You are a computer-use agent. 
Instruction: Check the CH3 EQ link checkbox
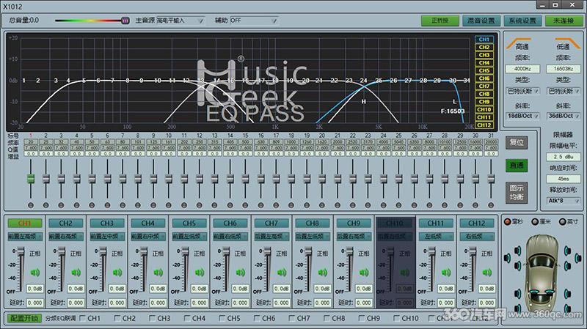(x=152, y=318)
